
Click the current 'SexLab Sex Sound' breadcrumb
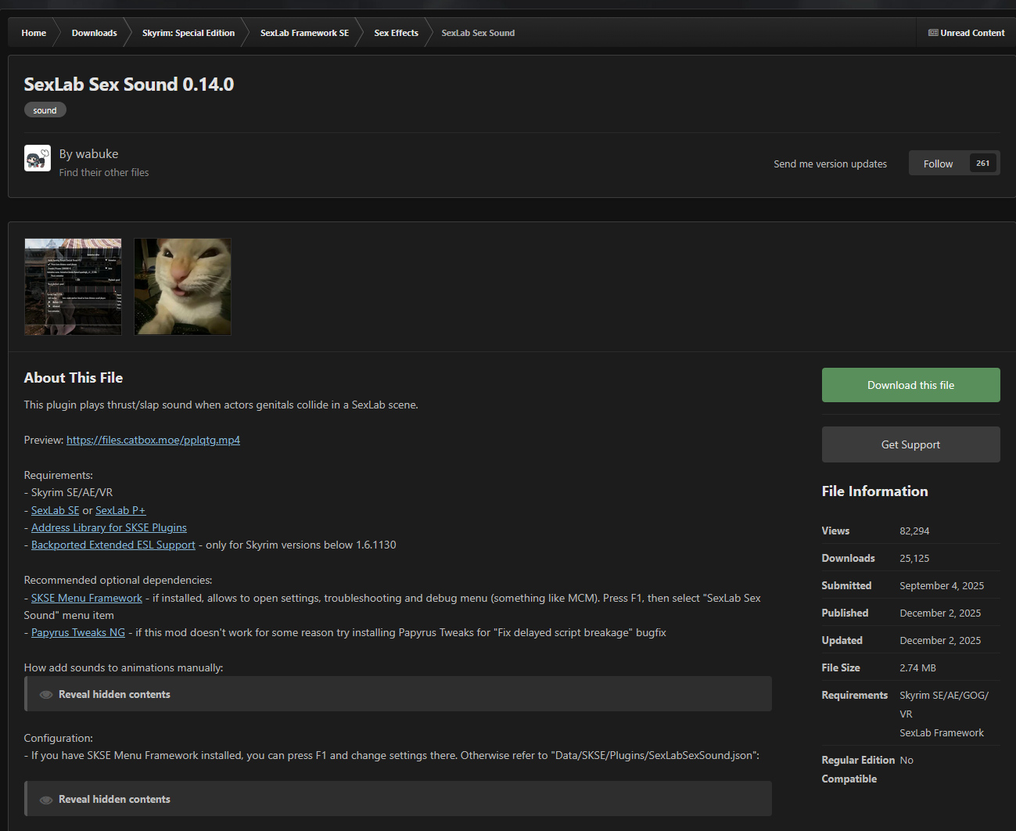coord(478,33)
